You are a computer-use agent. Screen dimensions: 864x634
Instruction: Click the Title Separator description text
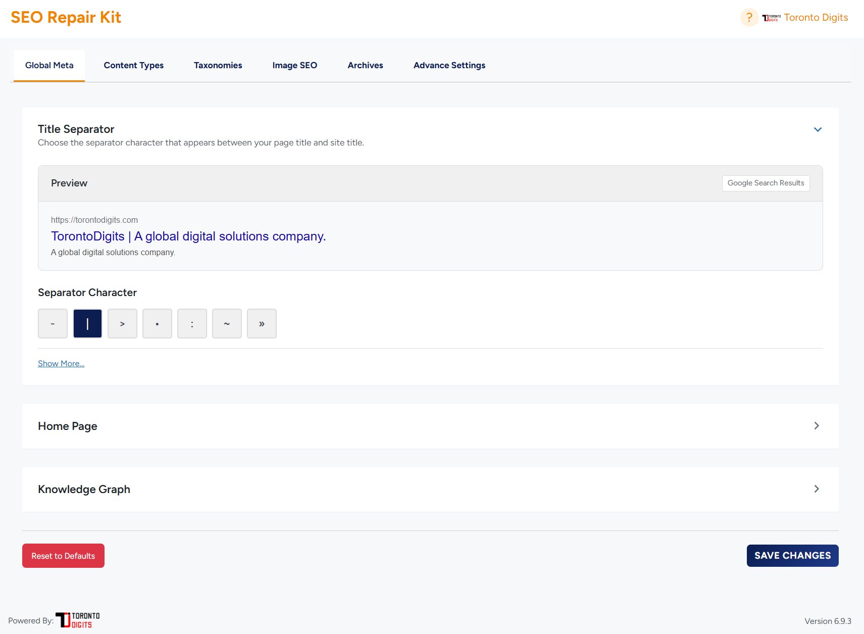[201, 143]
